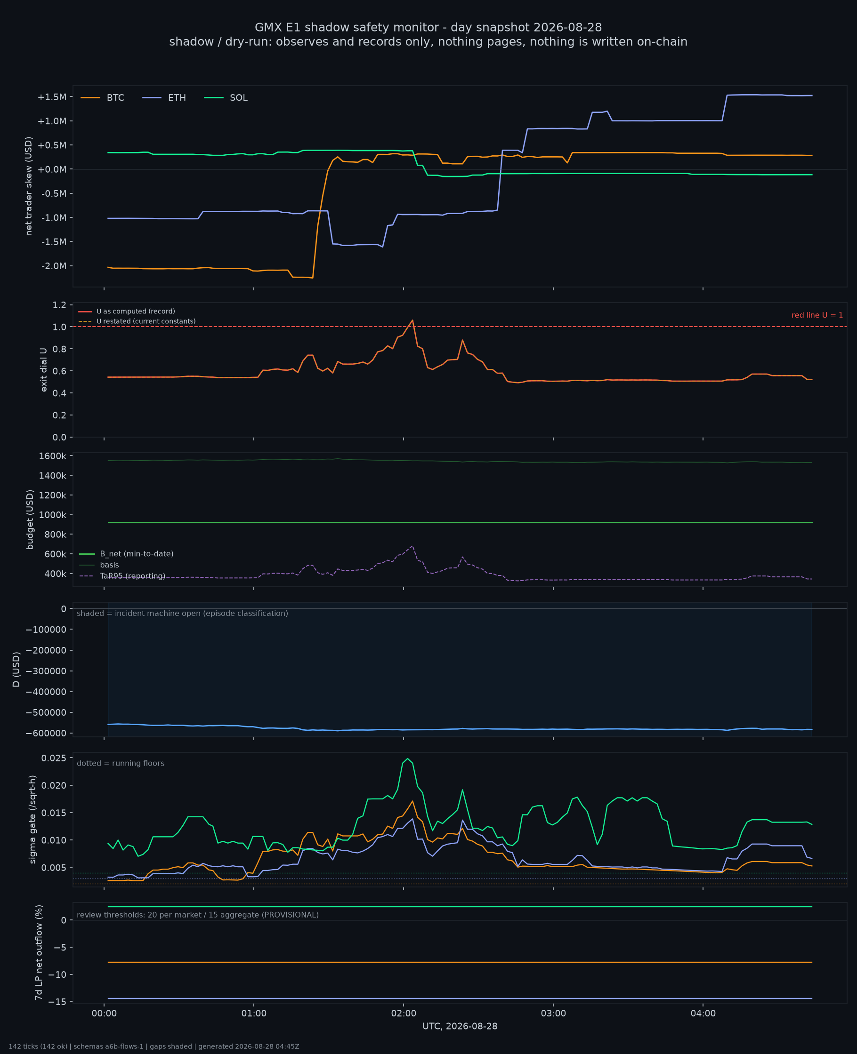Click the exit dial U peak above the red line
This screenshot has width=857, height=1054.
412,321
